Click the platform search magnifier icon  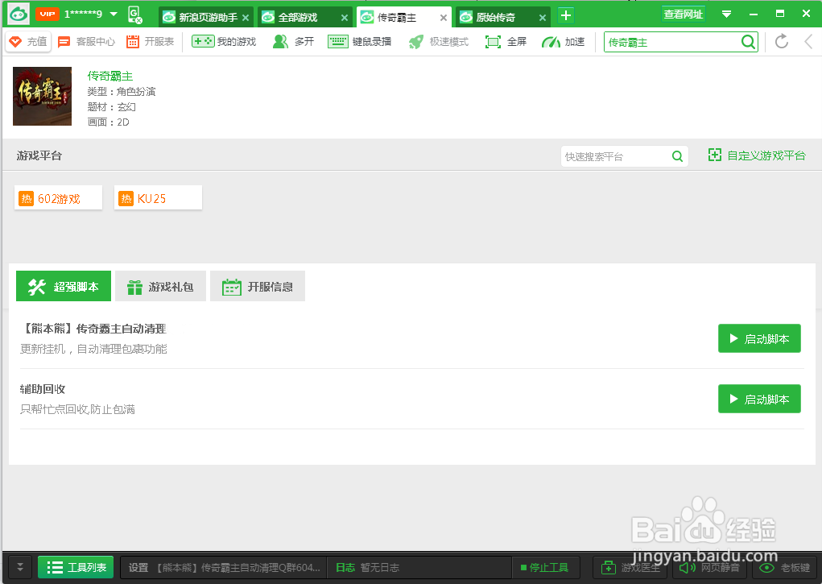tap(677, 156)
